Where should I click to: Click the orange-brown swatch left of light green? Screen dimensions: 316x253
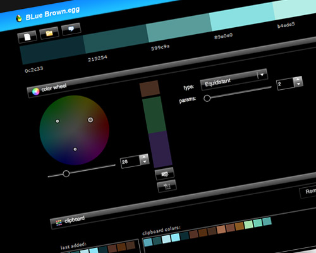pos(240,226)
